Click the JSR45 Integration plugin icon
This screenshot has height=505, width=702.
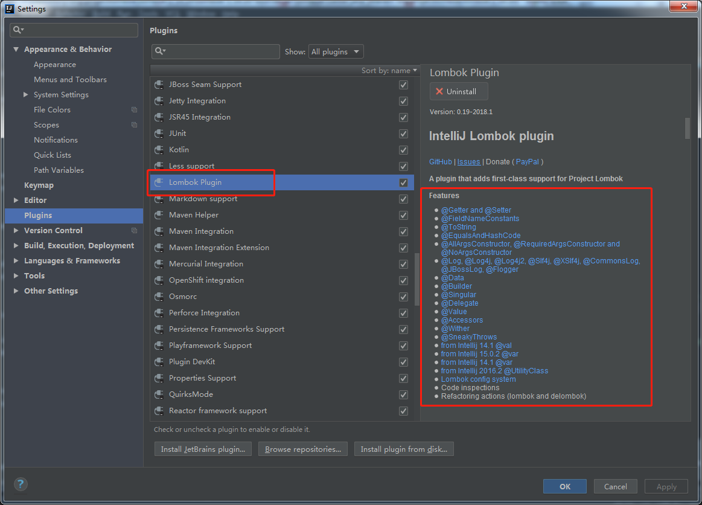(x=159, y=117)
